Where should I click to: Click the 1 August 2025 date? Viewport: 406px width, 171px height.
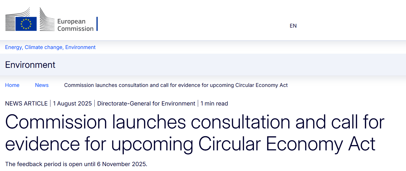[x=72, y=103]
